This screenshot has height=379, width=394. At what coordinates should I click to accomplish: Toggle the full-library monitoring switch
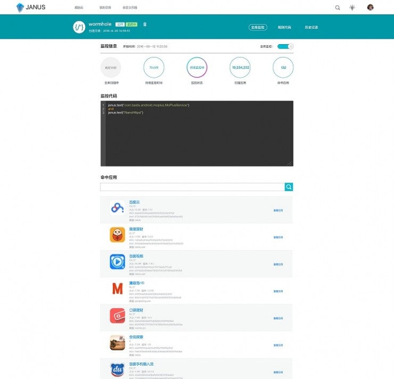(x=285, y=46)
